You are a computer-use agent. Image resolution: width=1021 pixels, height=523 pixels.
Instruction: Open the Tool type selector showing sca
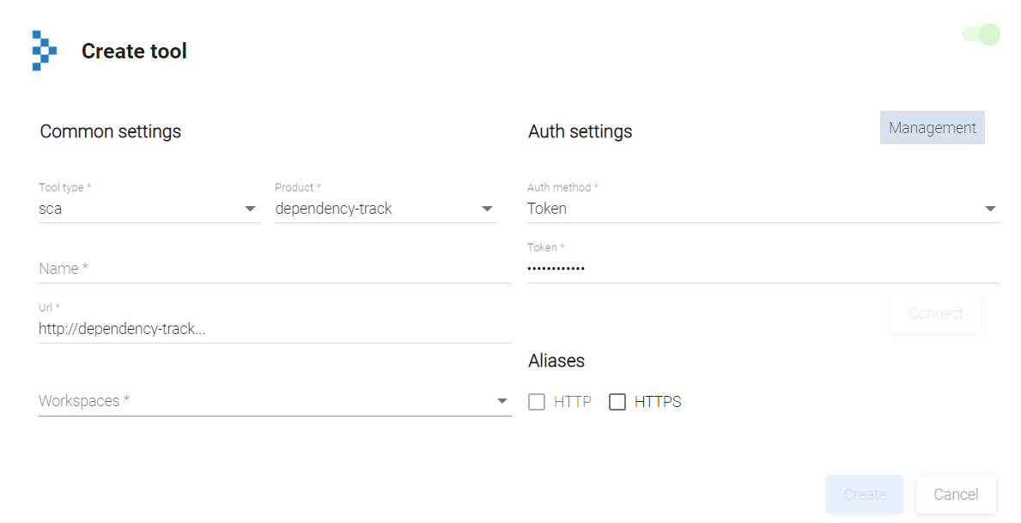pyautogui.click(x=137, y=209)
